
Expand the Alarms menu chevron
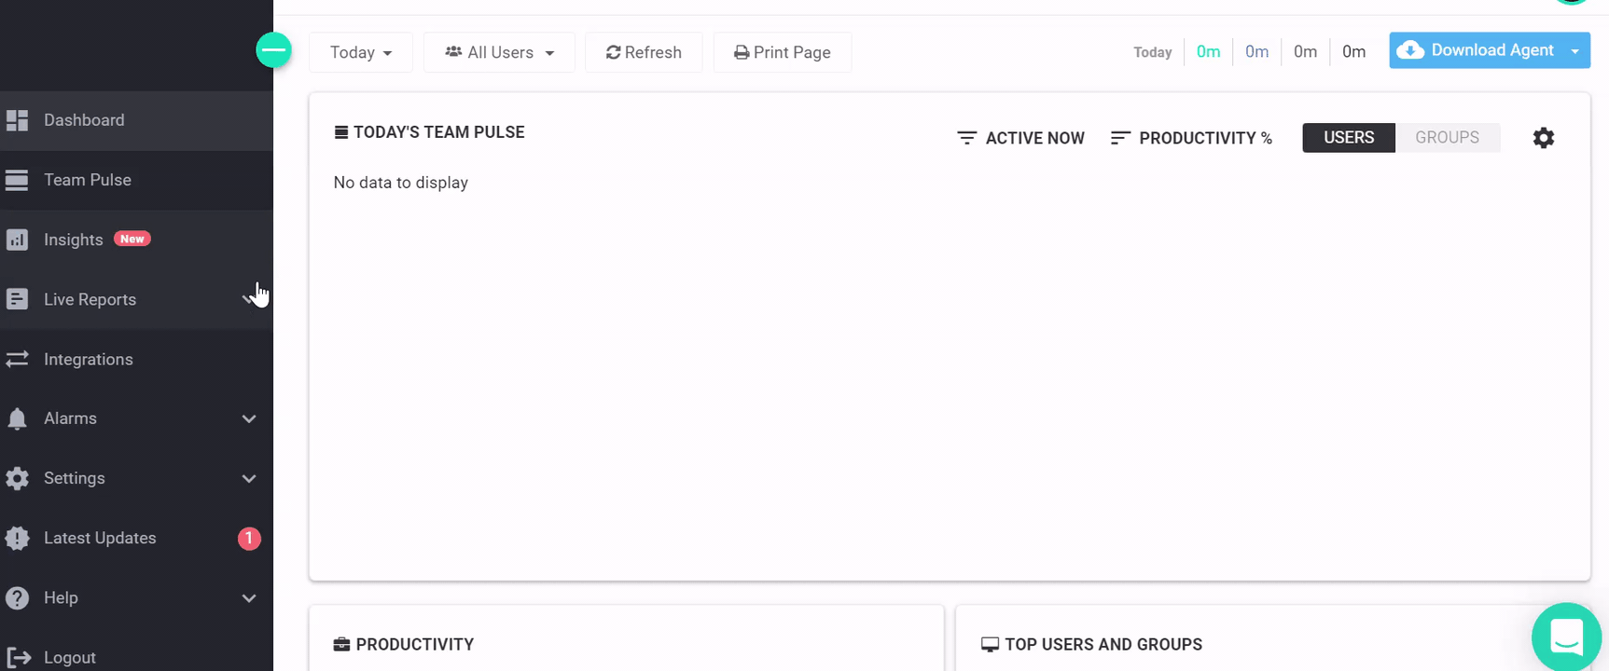[x=249, y=418]
